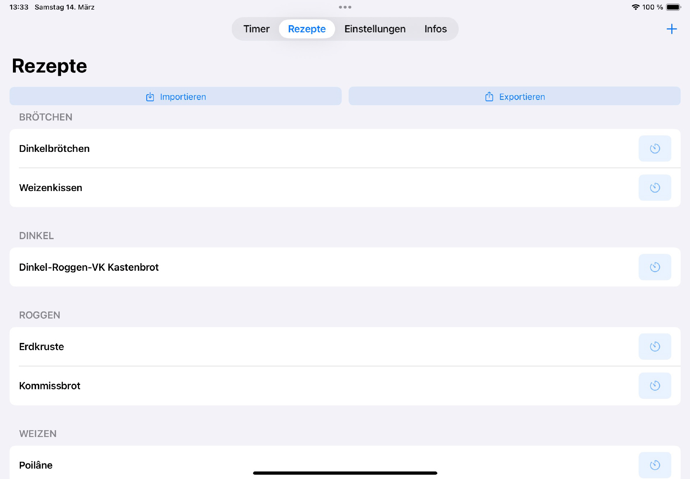Open the Kommissbrot recipe entry
Viewport: 690px width, 479px height.
(x=50, y=385)
